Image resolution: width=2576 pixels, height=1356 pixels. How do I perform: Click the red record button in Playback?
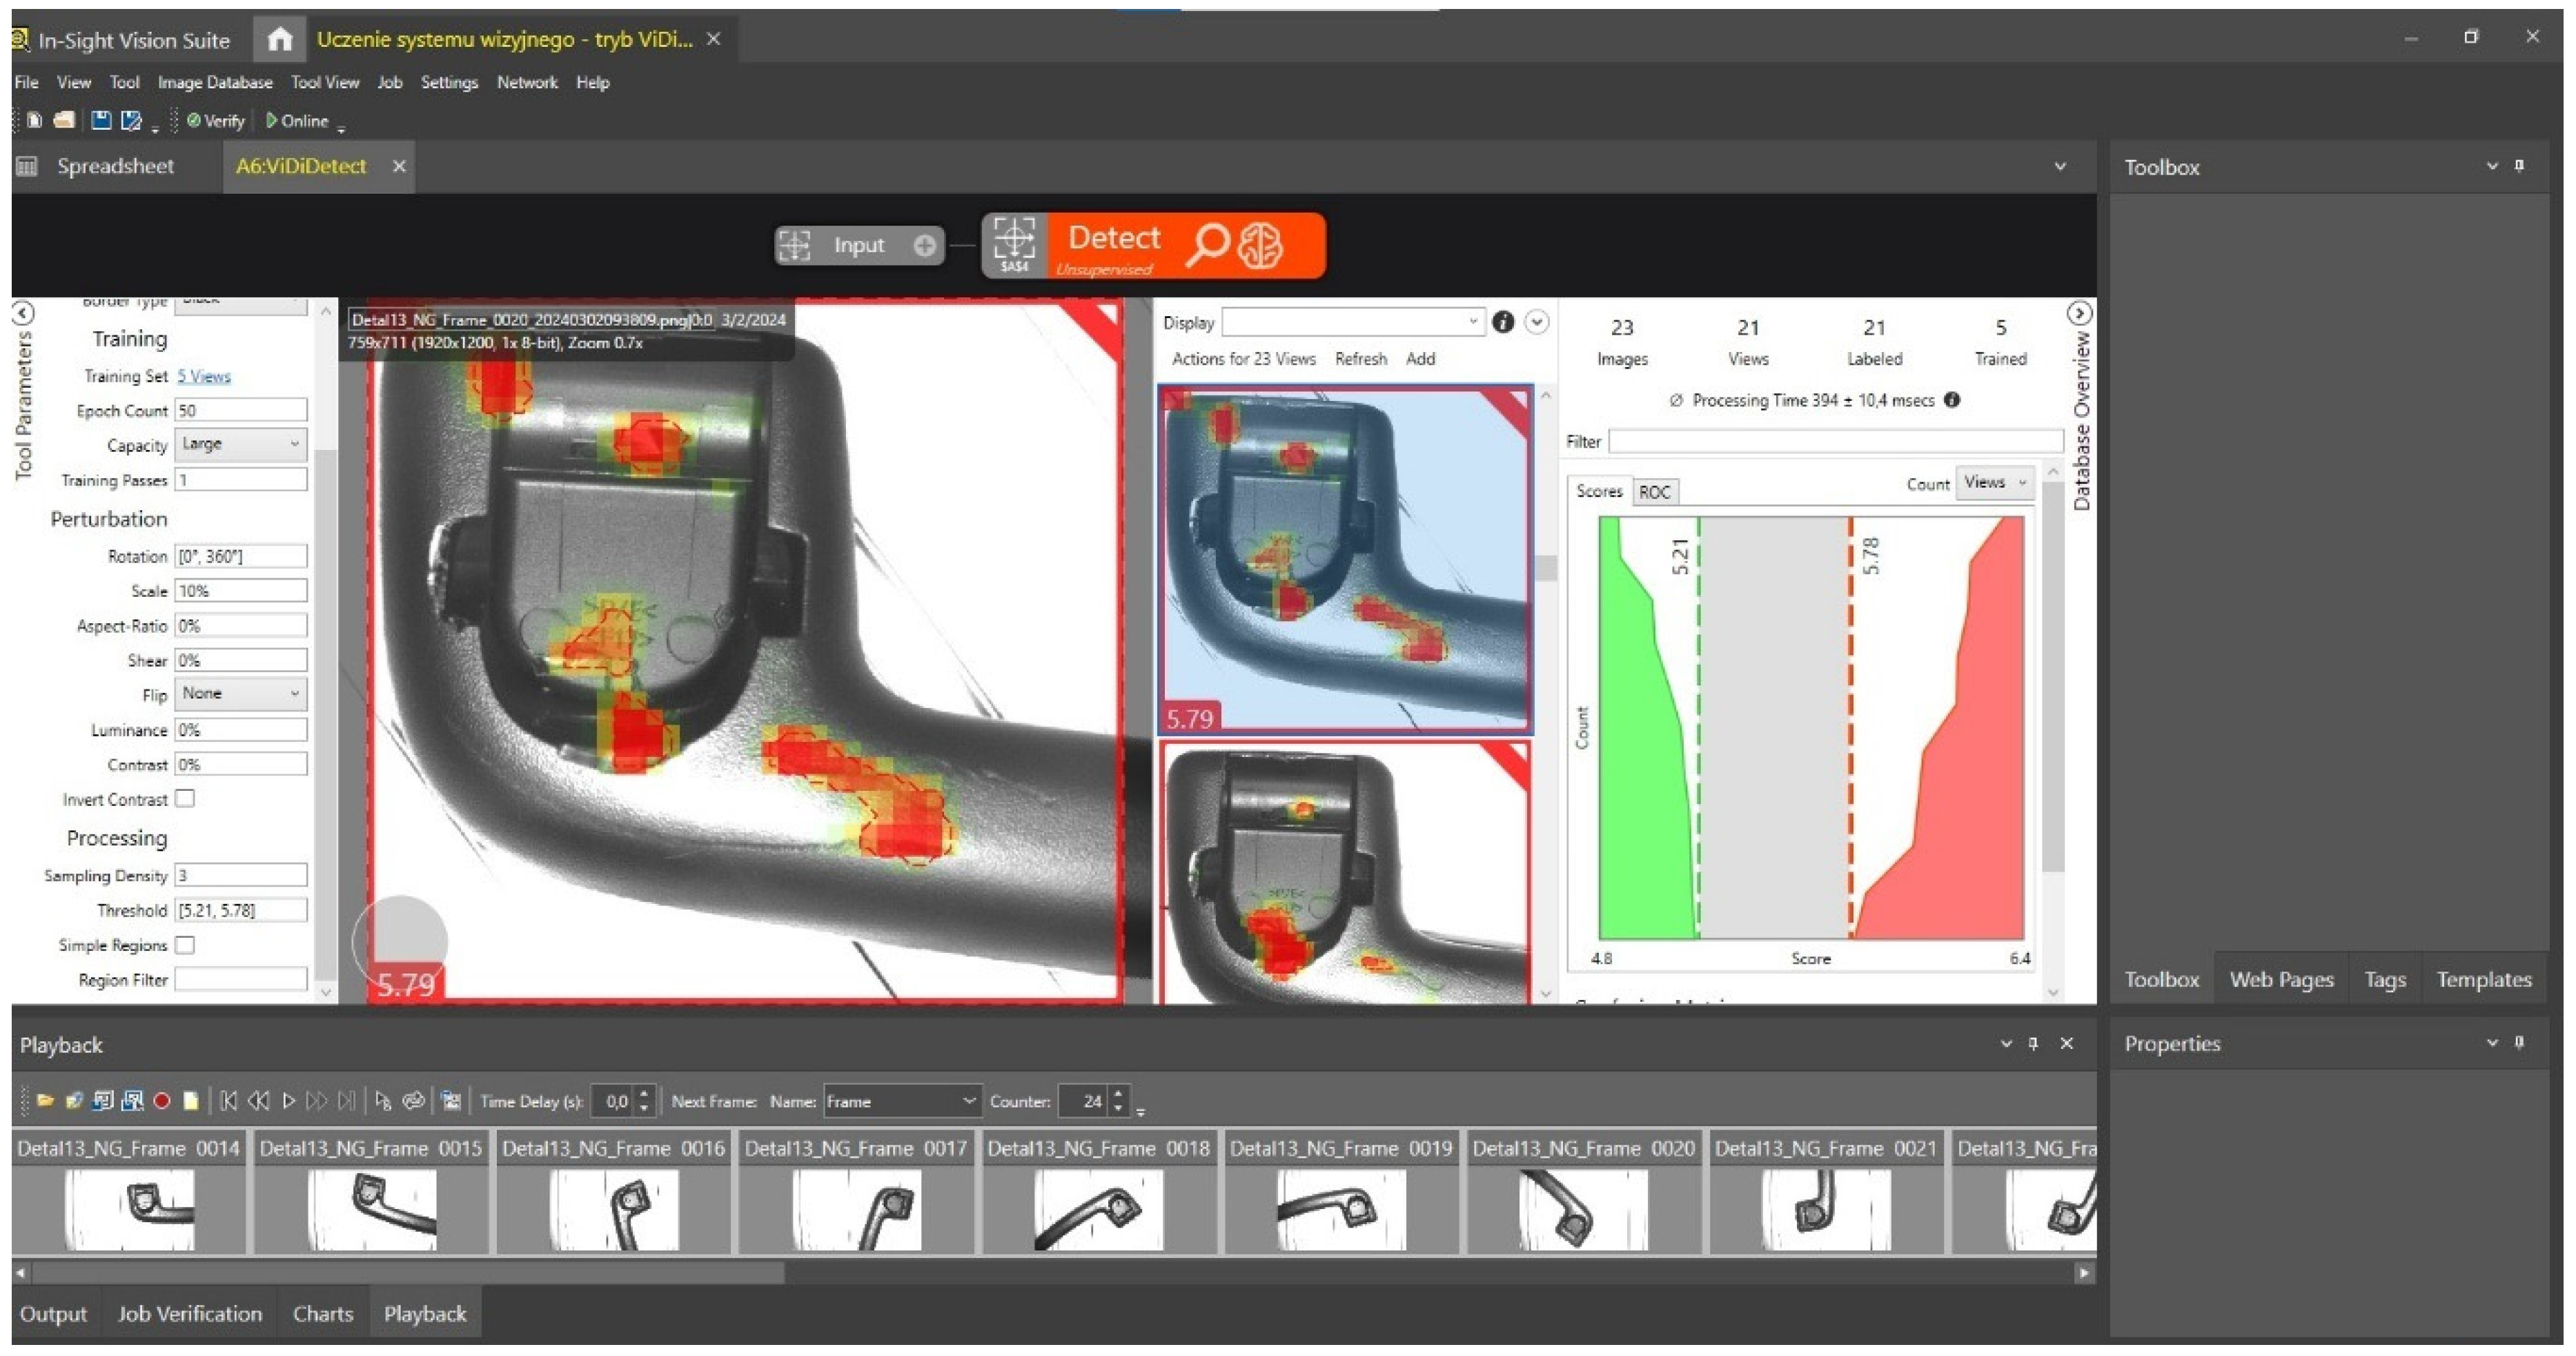pos(162,1101)
